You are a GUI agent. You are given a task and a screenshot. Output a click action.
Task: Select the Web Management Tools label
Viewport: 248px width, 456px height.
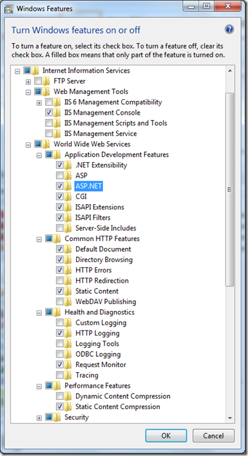[91, 91]
